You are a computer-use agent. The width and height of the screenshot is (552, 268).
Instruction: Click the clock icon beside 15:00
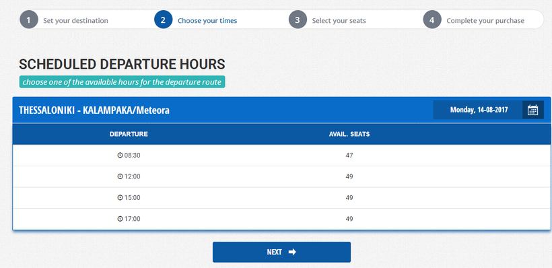point(120,197)
